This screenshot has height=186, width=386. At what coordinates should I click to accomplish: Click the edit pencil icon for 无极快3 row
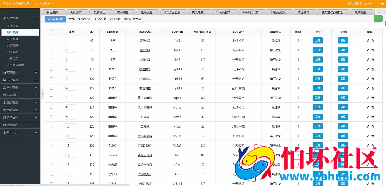point(368,40)
